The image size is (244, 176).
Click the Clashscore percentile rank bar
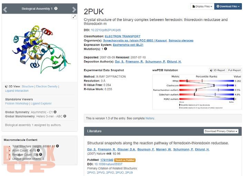coord(206,85)
